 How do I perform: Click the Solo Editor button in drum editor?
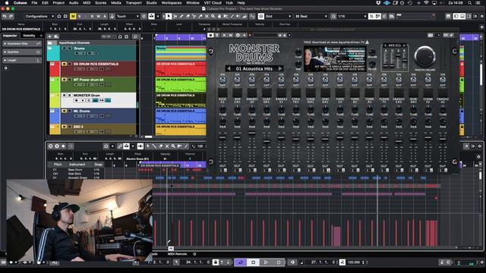[51, 146]
